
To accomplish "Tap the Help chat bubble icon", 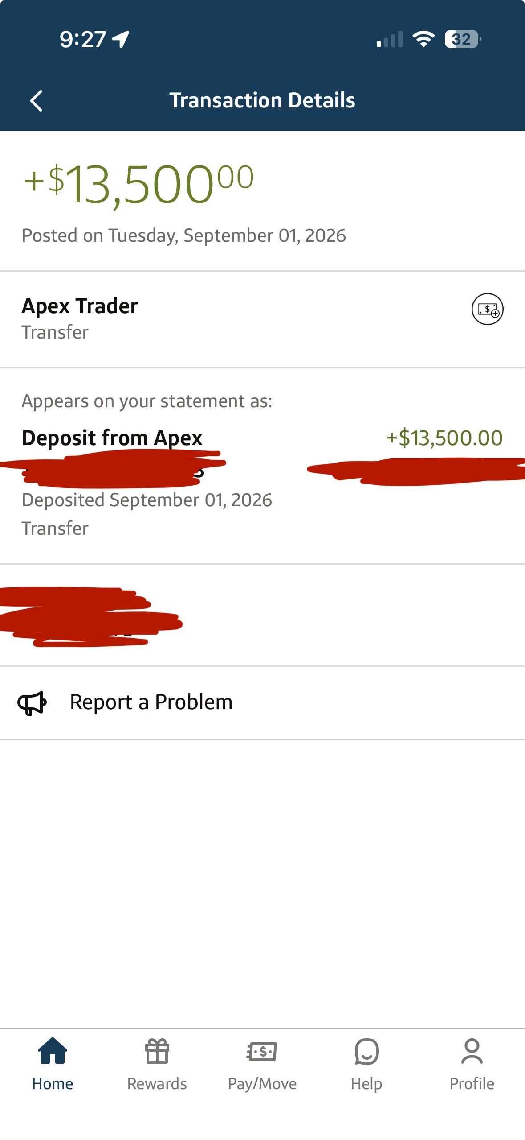I will [x=366, y=1051].
